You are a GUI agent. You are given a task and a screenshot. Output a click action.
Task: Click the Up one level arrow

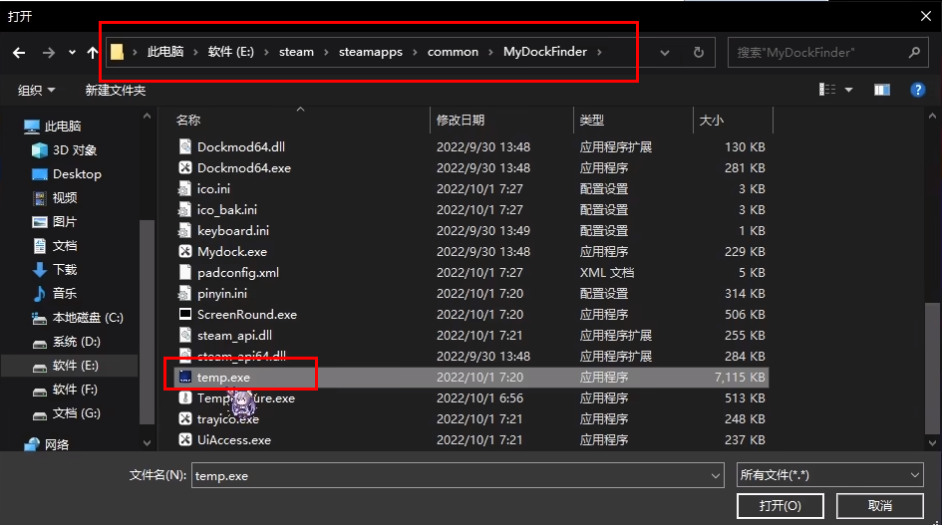(93, 52)
